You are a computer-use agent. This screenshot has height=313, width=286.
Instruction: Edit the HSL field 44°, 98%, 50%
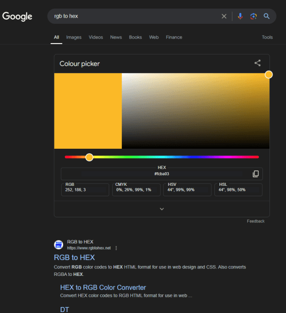pos(238,190)
